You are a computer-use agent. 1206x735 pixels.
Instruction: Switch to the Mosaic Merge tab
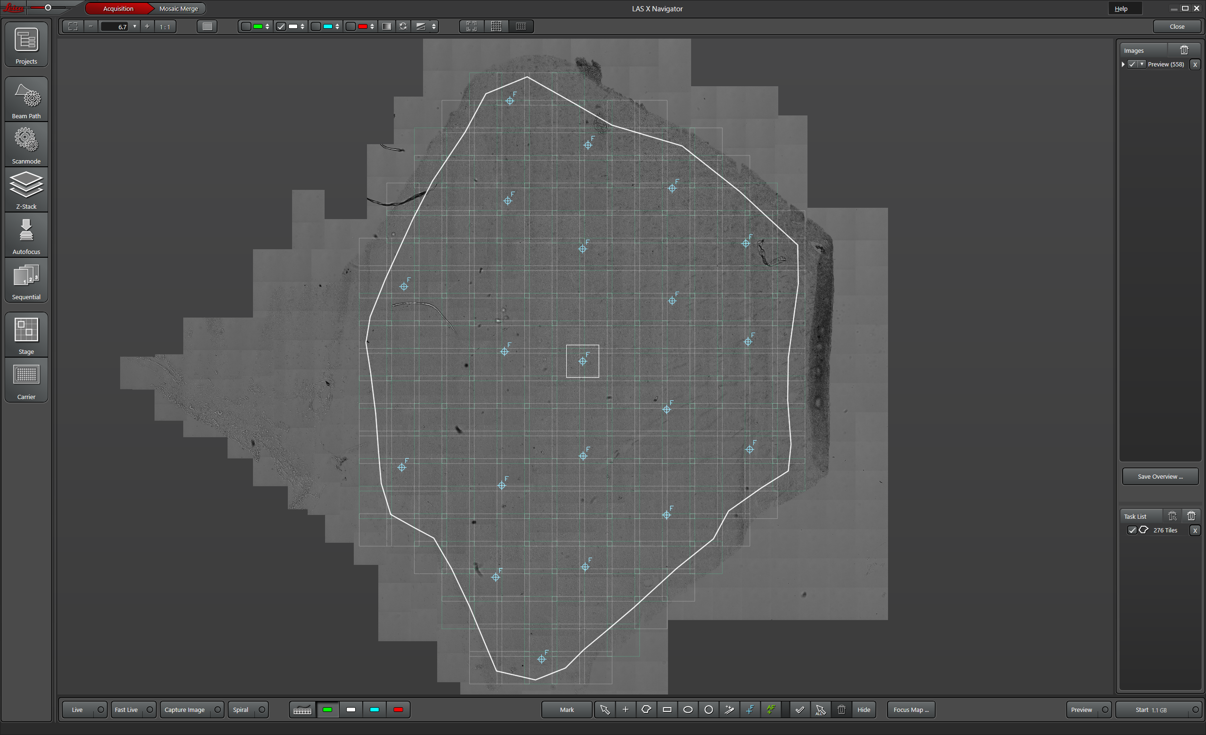coord(178,8)
